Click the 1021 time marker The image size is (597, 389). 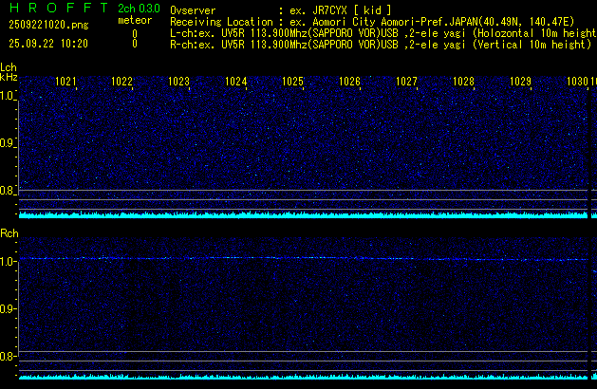[66, 83]
